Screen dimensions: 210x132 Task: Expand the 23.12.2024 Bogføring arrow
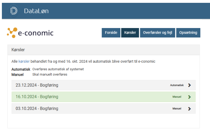tap(189, 85)
